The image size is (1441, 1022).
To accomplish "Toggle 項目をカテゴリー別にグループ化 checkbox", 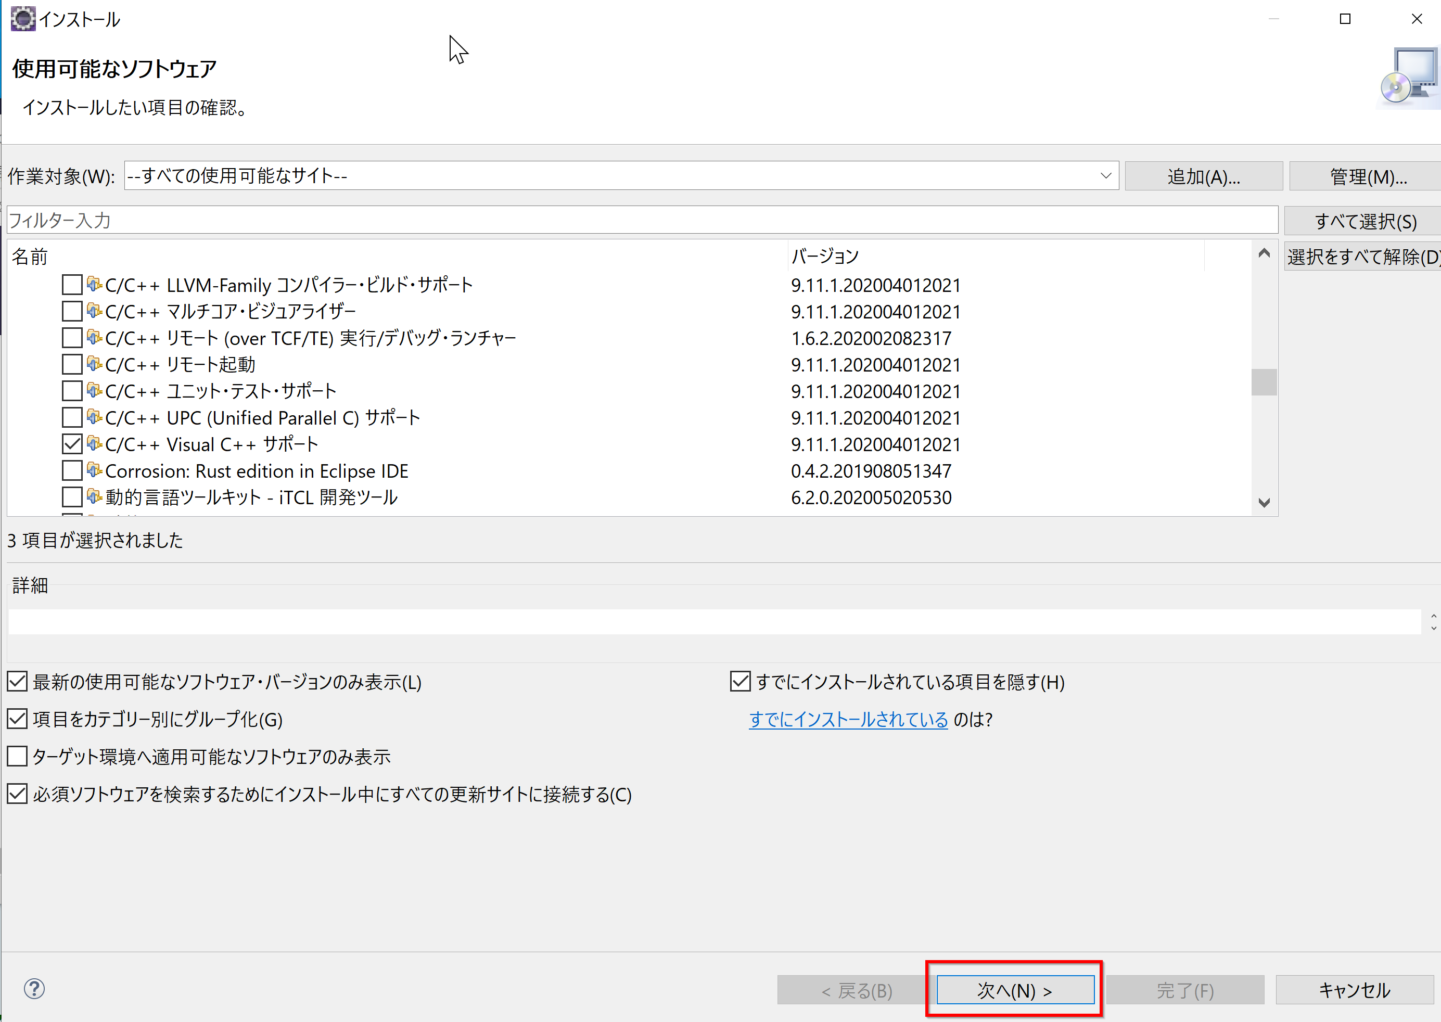I will click(x=17, y=718).
